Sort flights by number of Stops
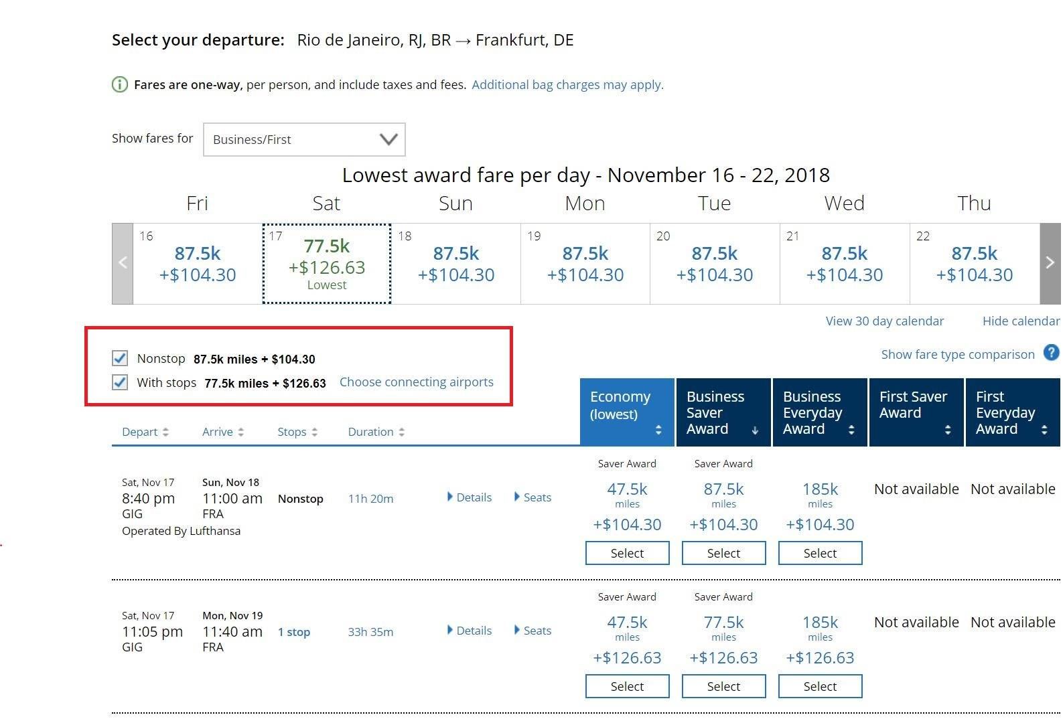 (297, 432)
